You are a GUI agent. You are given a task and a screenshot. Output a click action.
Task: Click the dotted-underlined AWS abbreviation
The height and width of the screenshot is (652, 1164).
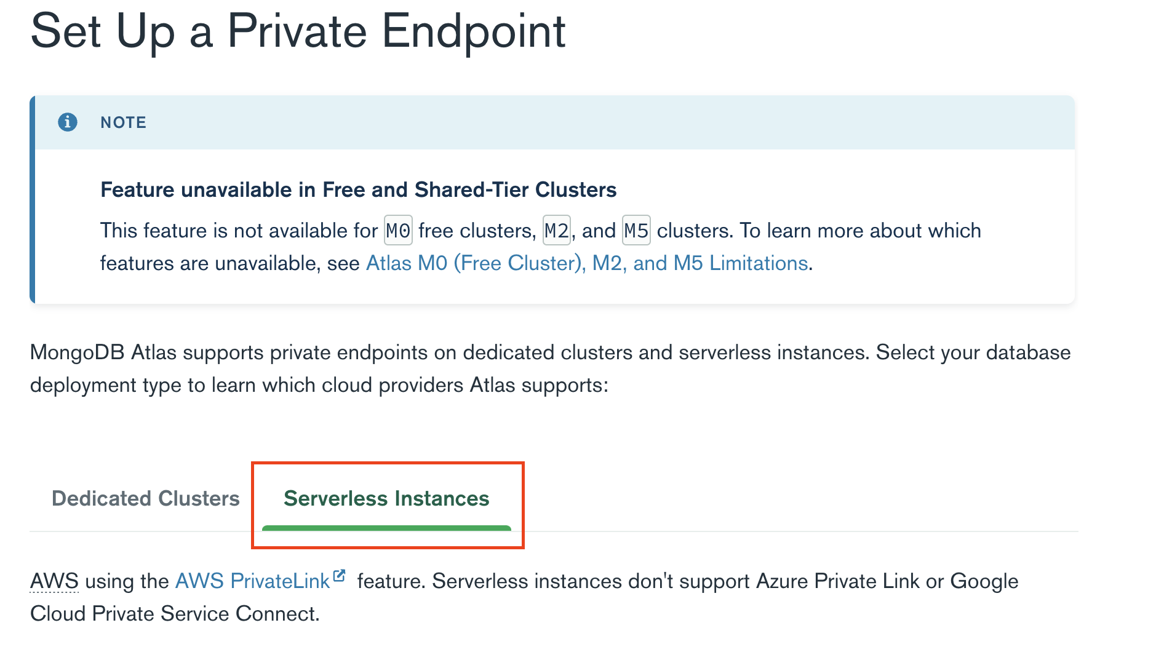point(54,581)
